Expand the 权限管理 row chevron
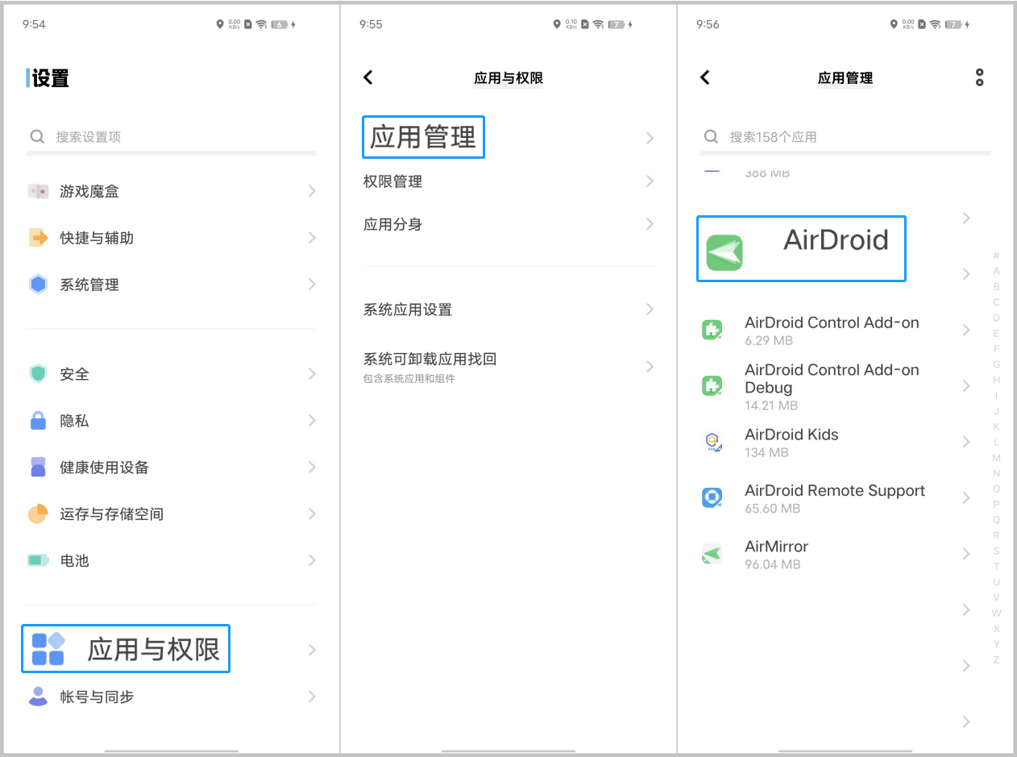The width and height of the screenshot is (1017, 757). (x=650, y=181)
